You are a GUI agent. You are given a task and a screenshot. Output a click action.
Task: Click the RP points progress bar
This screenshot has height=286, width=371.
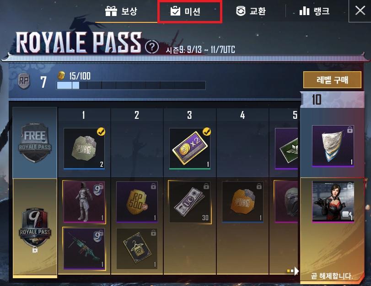click(x=131, y=85)
